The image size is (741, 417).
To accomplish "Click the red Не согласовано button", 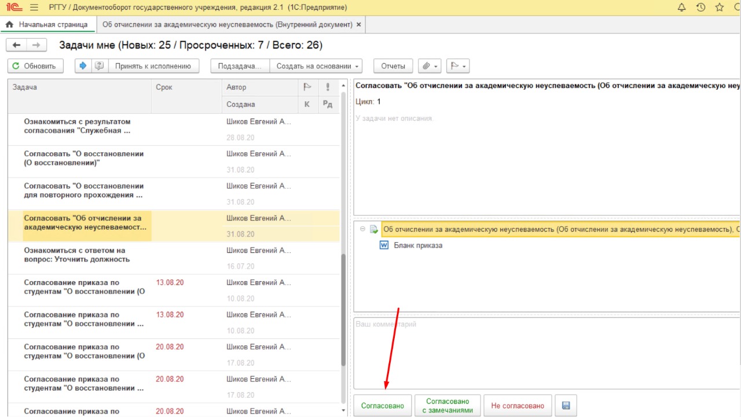I will tap(518, 406).
